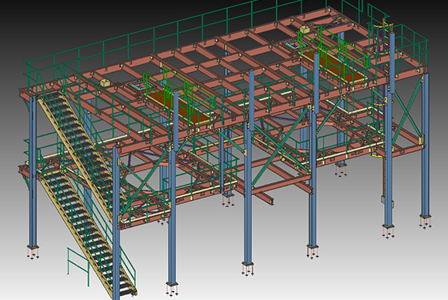Click the base plate of far-left blue column
Image resolution: width=448 pixels, height=300 pixels.
(34, 247)
